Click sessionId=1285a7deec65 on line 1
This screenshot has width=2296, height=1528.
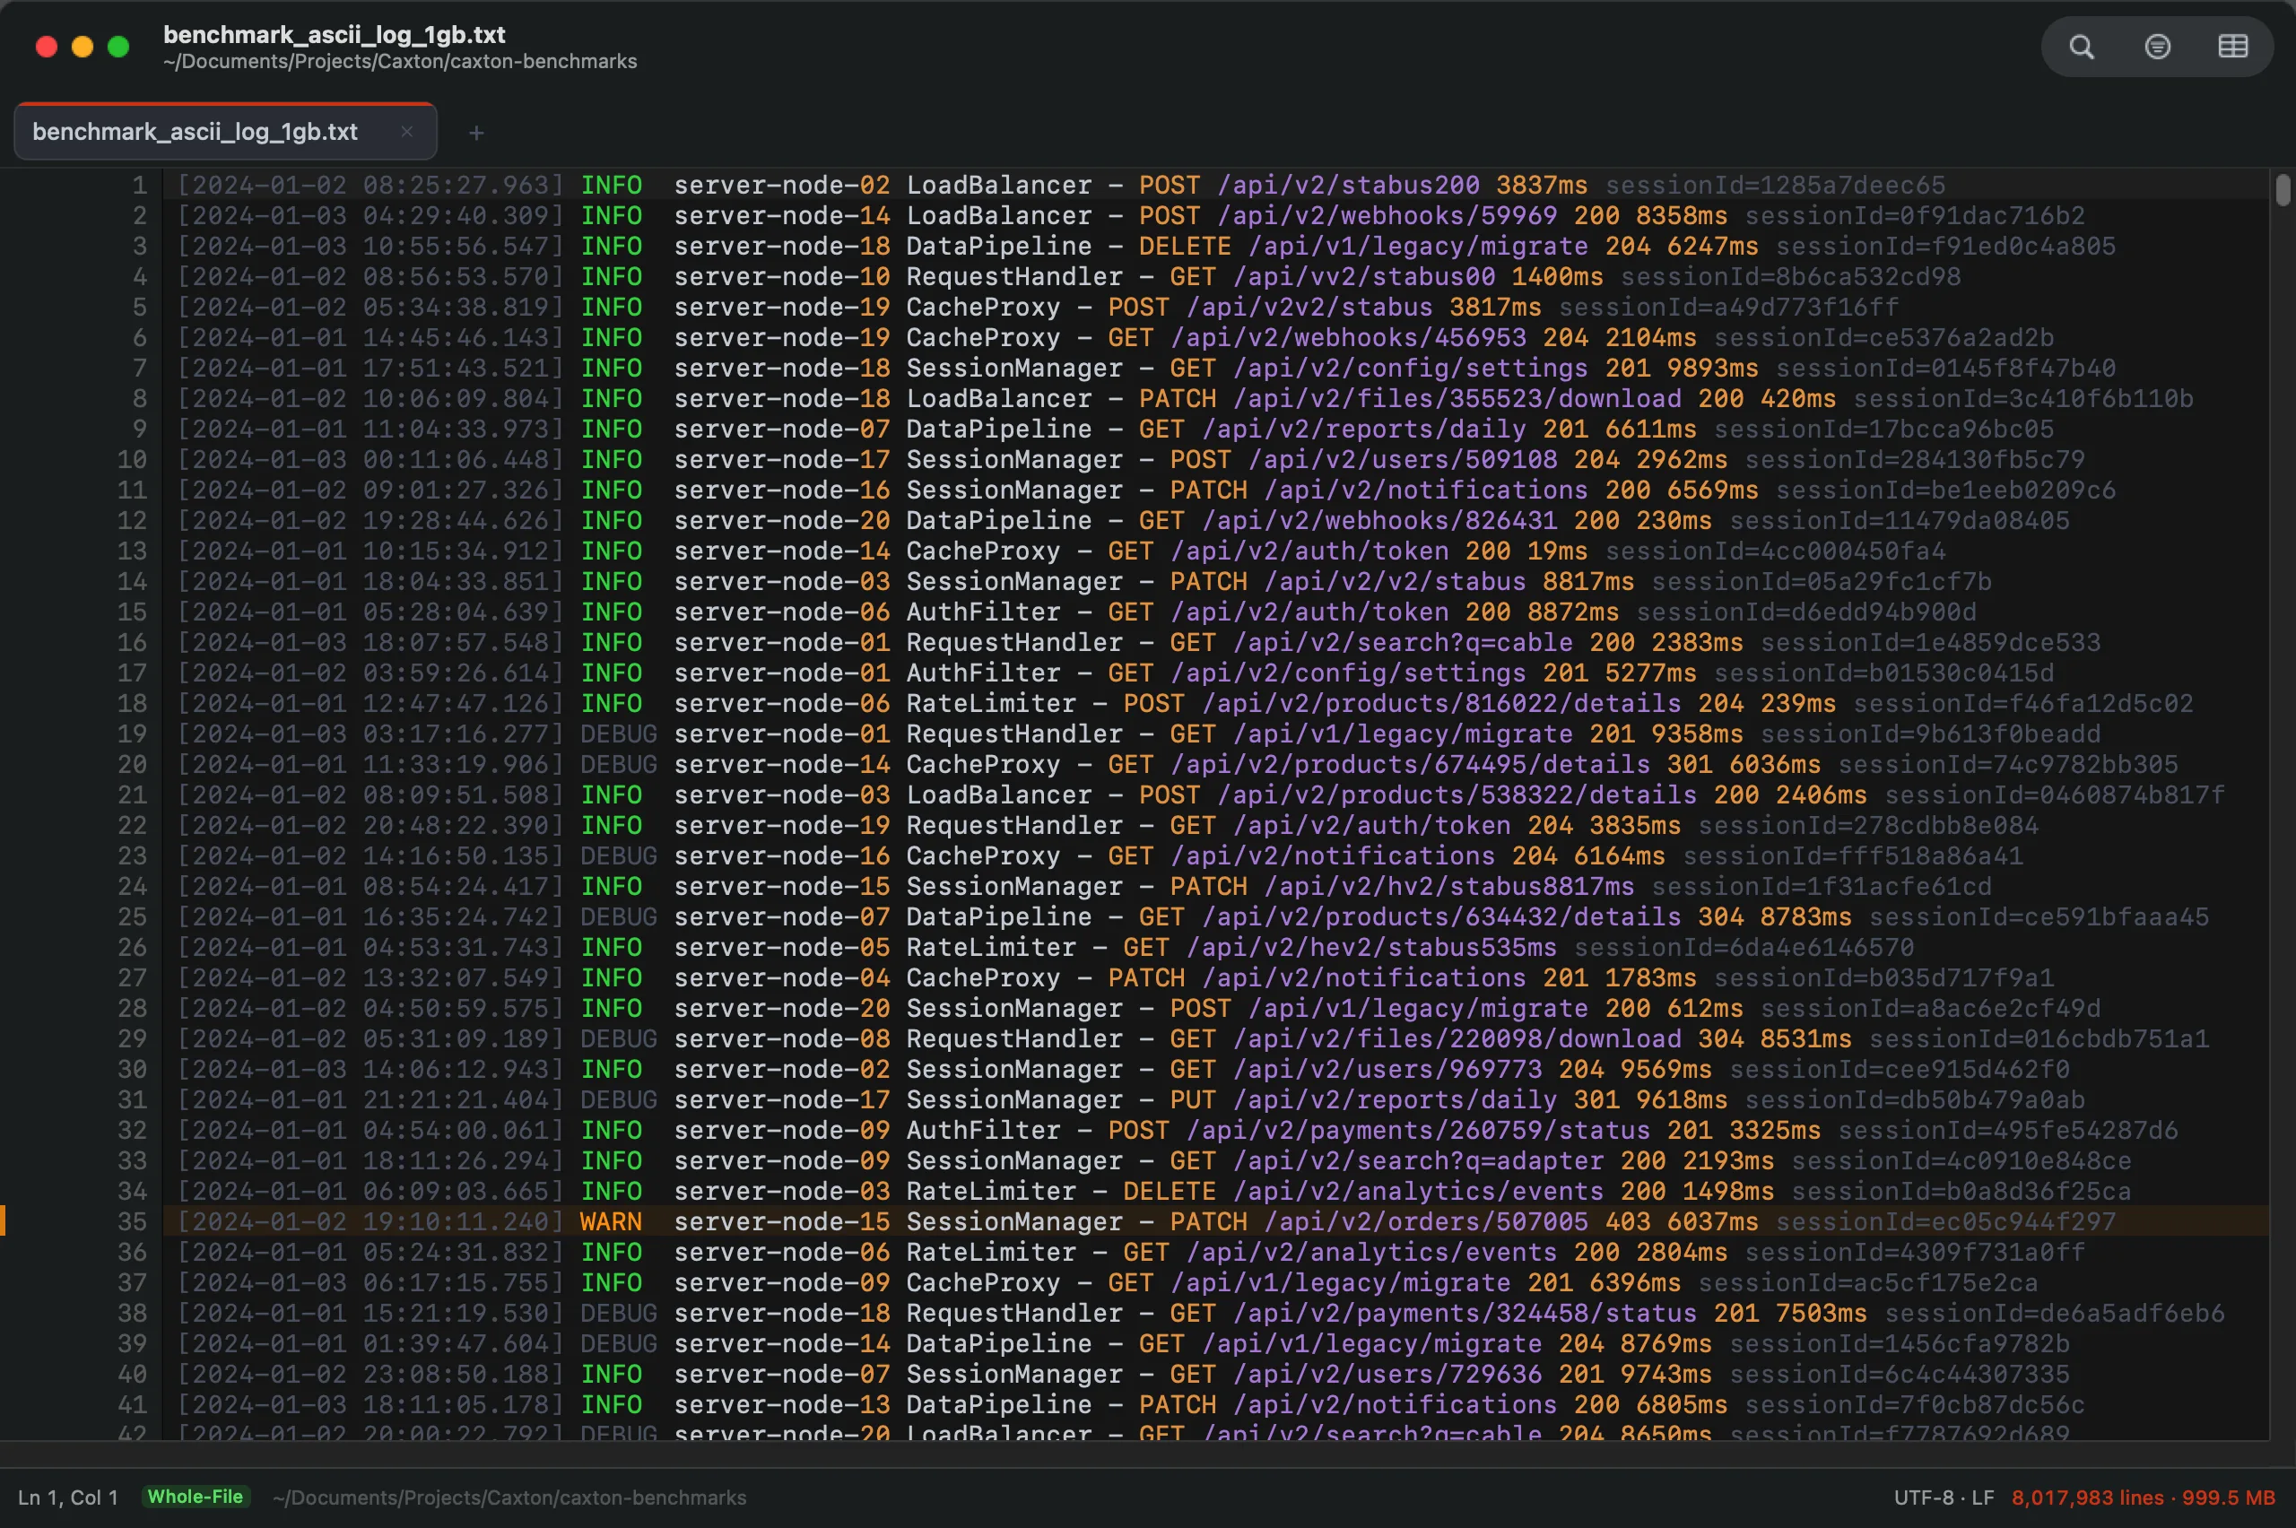pos(1776,185)
